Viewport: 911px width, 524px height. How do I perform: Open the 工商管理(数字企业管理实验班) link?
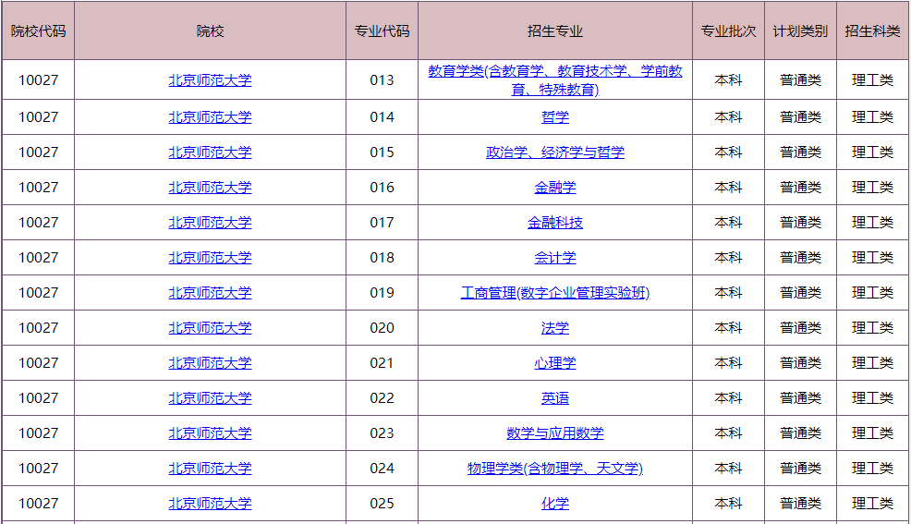(x=555, y=293)
